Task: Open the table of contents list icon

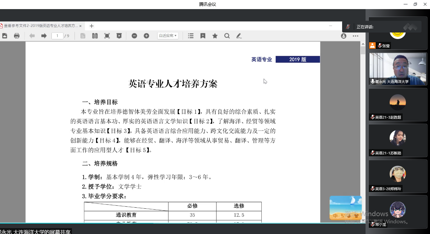Action: (191, 36)
